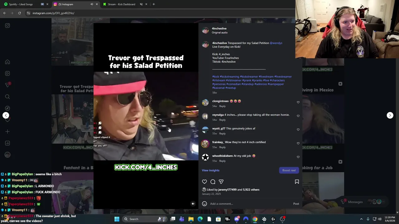The width and height of the screenshot is (399, 224).
Task: Go back in browser history
Action: [x=4, y=13]
